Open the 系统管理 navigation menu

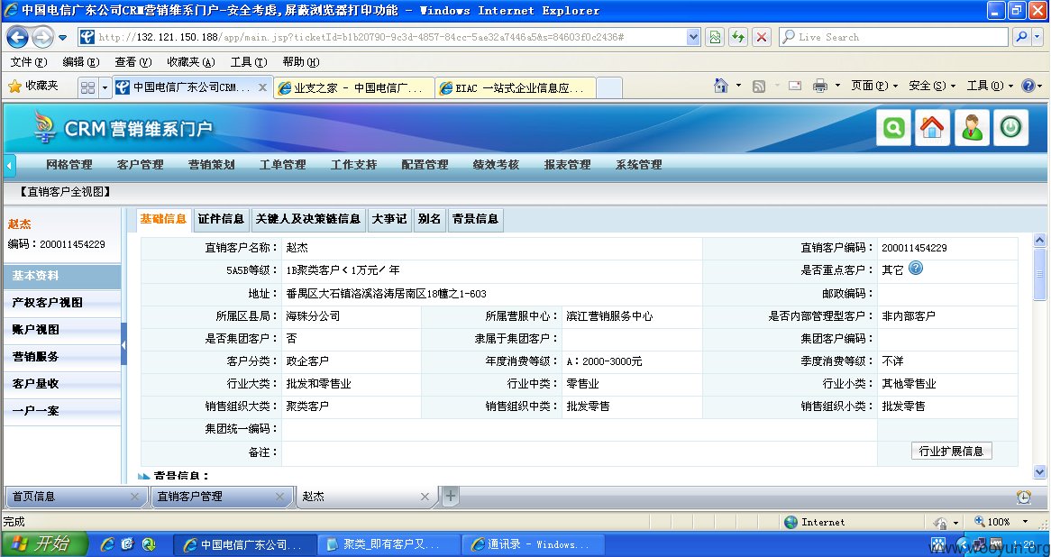(x=639, y=164)
